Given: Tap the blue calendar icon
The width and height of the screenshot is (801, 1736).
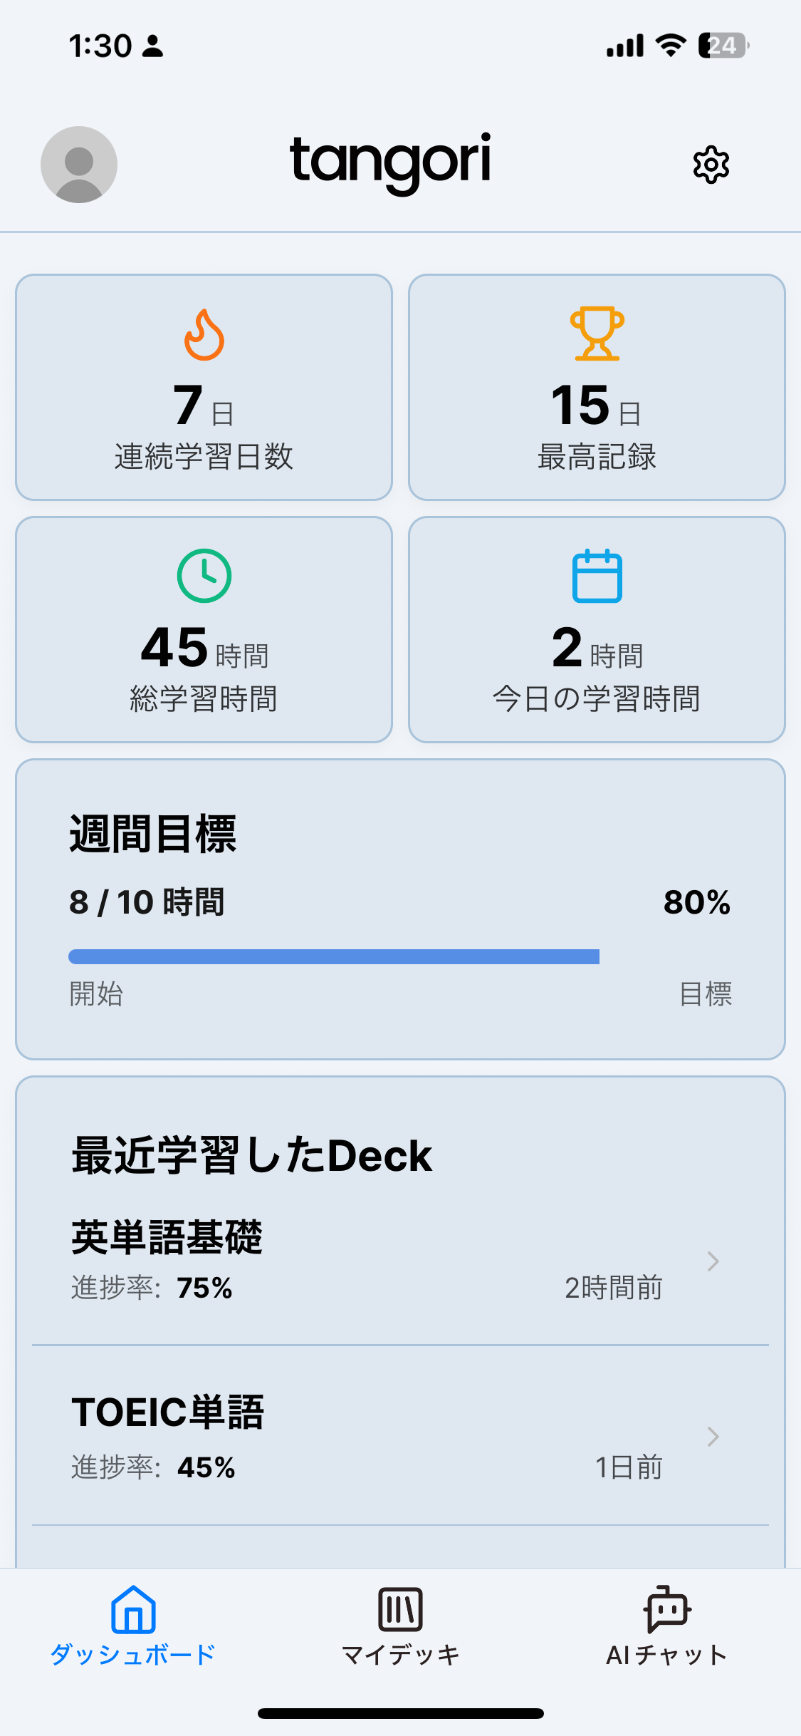Looking at the screenshot, I should coord(597,576).
